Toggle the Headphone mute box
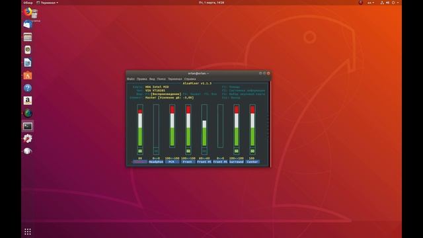The height and width of the screenshot is (238, 423). (156, 151)
